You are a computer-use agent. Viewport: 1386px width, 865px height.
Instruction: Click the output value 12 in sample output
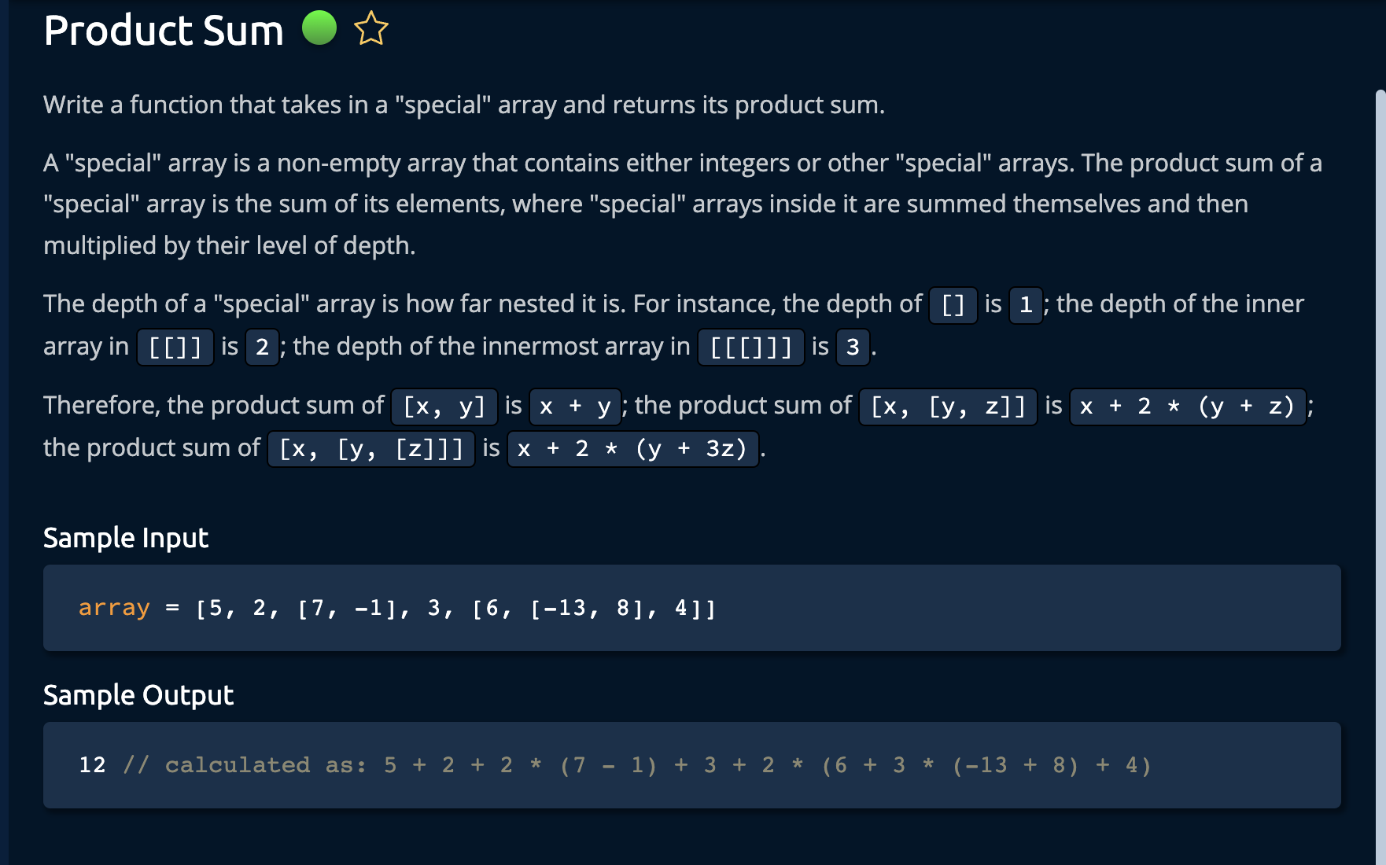(92, 765)
